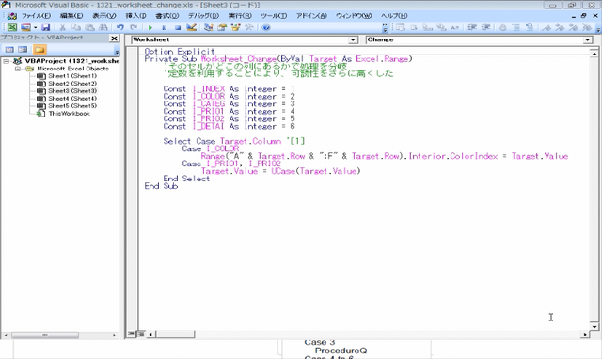Collapse Microsoft Excel Objects folder
The height and width of the screenshot is (359, 602).
(18, 69)
